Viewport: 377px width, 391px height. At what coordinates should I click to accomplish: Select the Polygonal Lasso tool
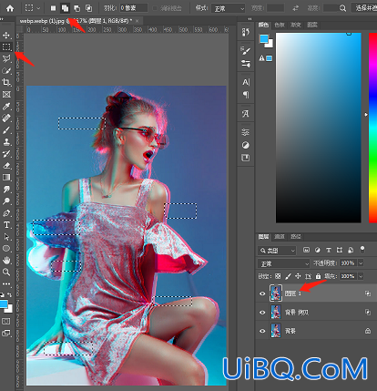(x=6, y=58)
